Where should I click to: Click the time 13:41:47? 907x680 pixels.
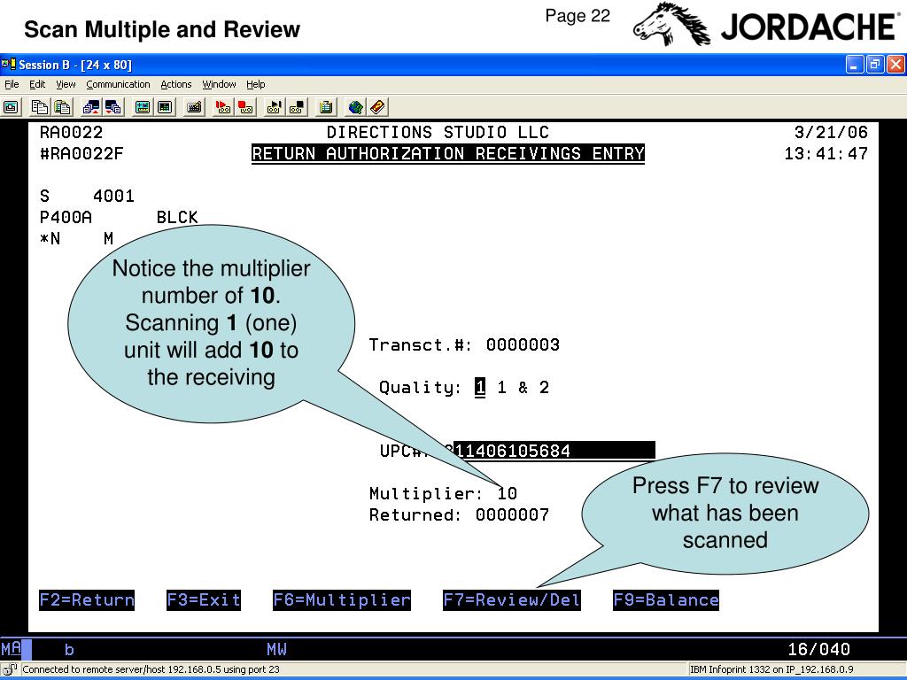tap(826, 154)
